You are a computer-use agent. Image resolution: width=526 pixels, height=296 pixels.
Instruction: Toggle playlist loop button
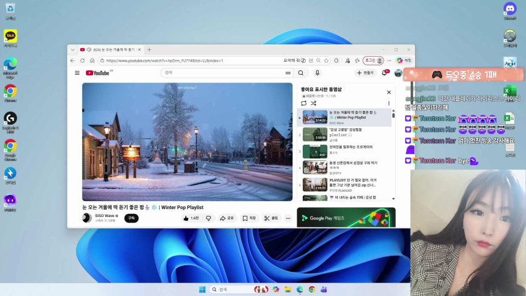(x=304, y=103)
